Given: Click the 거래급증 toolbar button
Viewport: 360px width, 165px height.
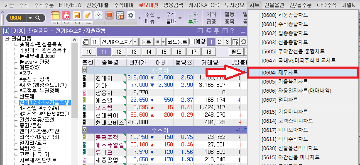Looking at the screenshot, I should click(211, 18).
